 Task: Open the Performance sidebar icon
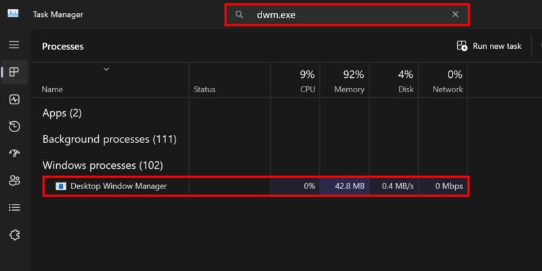14,100
